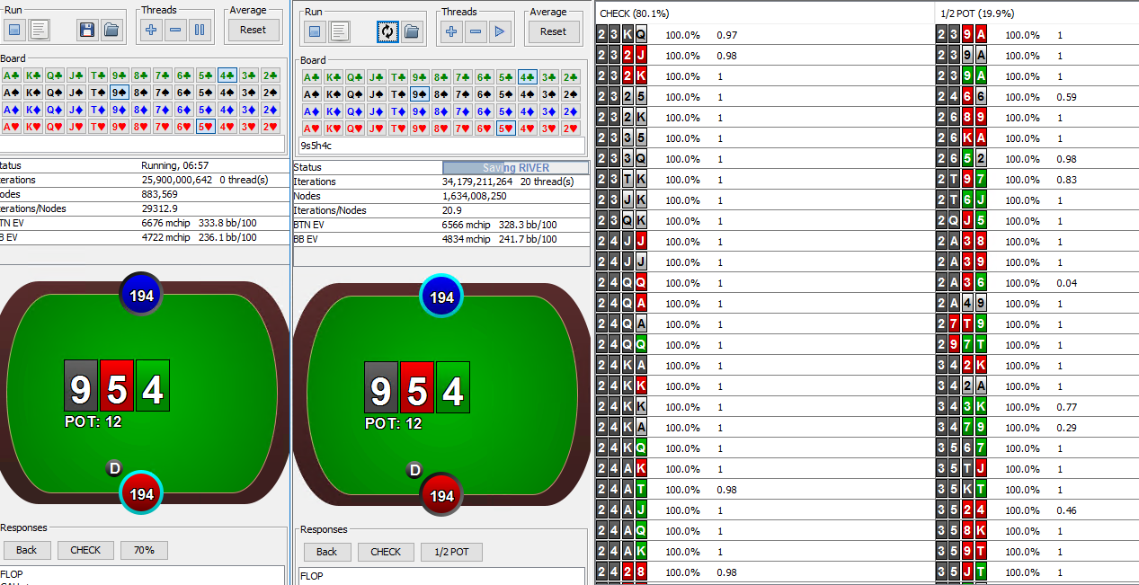Screen dimensions: 1139x585
Task: Select the Iterations value 25,900,000,642
Action: 177,180
